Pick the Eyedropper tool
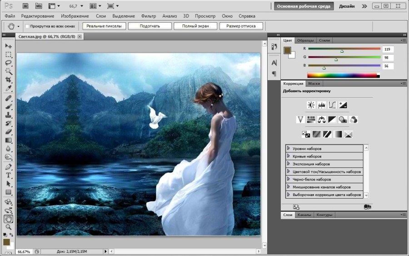This screenshot has height=256, width=409. point(8,88)
